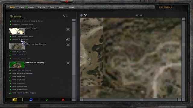Image resolution: width=193 pixels, height=108 pixels.
Task: Collapse the bandit base stashes task
Action: click(x=68, y=45)
